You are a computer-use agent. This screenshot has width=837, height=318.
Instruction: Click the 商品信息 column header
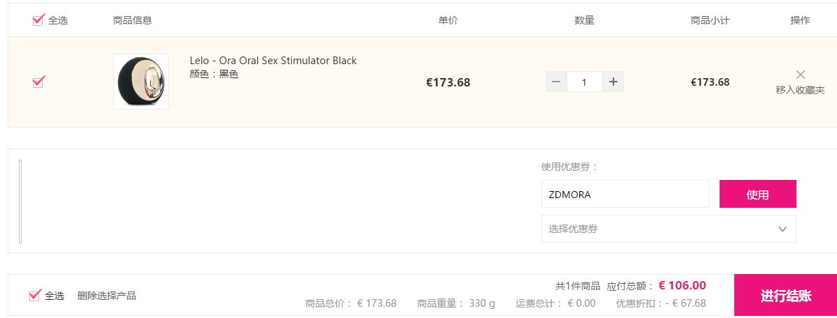pyautogui.click(x=132, y=21)
